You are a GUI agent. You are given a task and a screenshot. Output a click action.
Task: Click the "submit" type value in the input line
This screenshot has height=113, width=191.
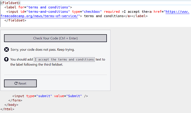point(44,96)
